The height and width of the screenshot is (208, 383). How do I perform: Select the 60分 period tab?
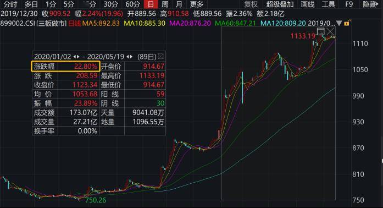[132, 4]
